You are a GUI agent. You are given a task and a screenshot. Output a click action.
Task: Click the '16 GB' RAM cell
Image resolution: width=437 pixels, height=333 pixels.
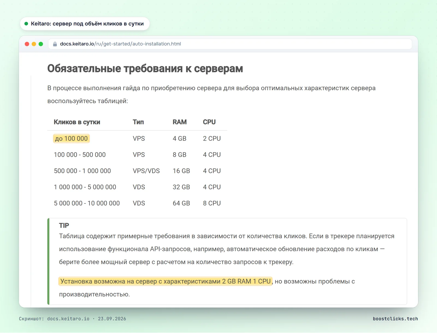click(x=181, y=171)
